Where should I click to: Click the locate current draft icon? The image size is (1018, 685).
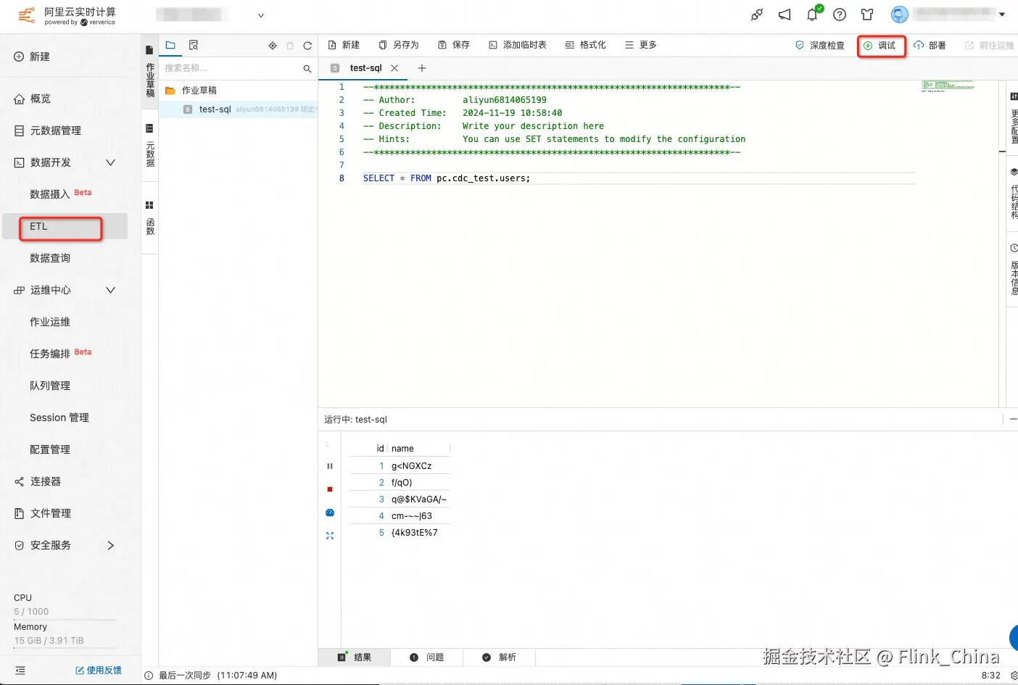point(273,46)
